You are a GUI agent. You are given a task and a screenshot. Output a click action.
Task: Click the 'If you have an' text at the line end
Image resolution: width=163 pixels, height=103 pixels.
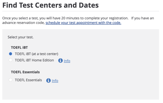(x=143, y=18)
